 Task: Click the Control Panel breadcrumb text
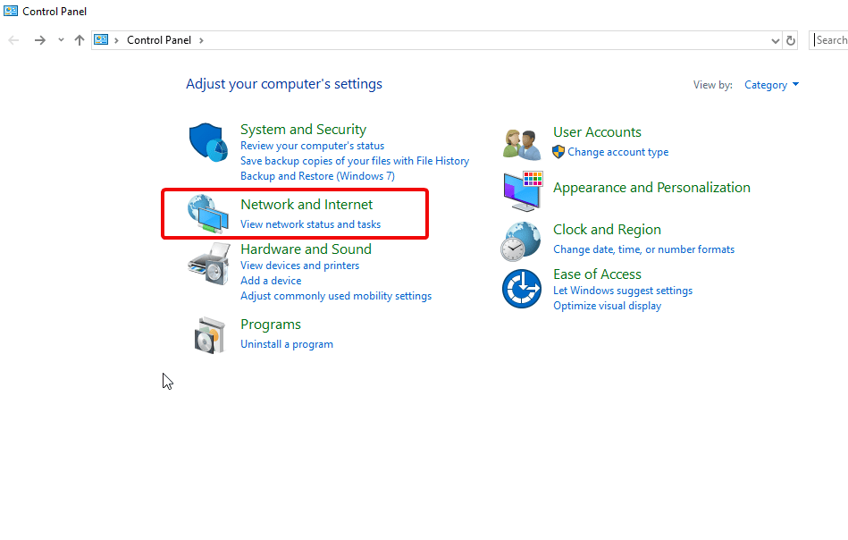[159, 40]
